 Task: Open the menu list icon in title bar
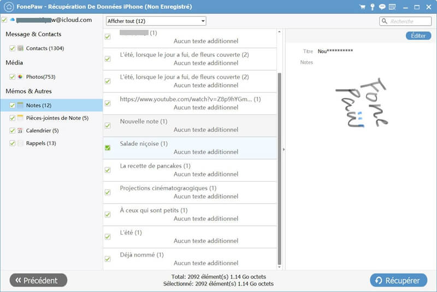(392, 7)
